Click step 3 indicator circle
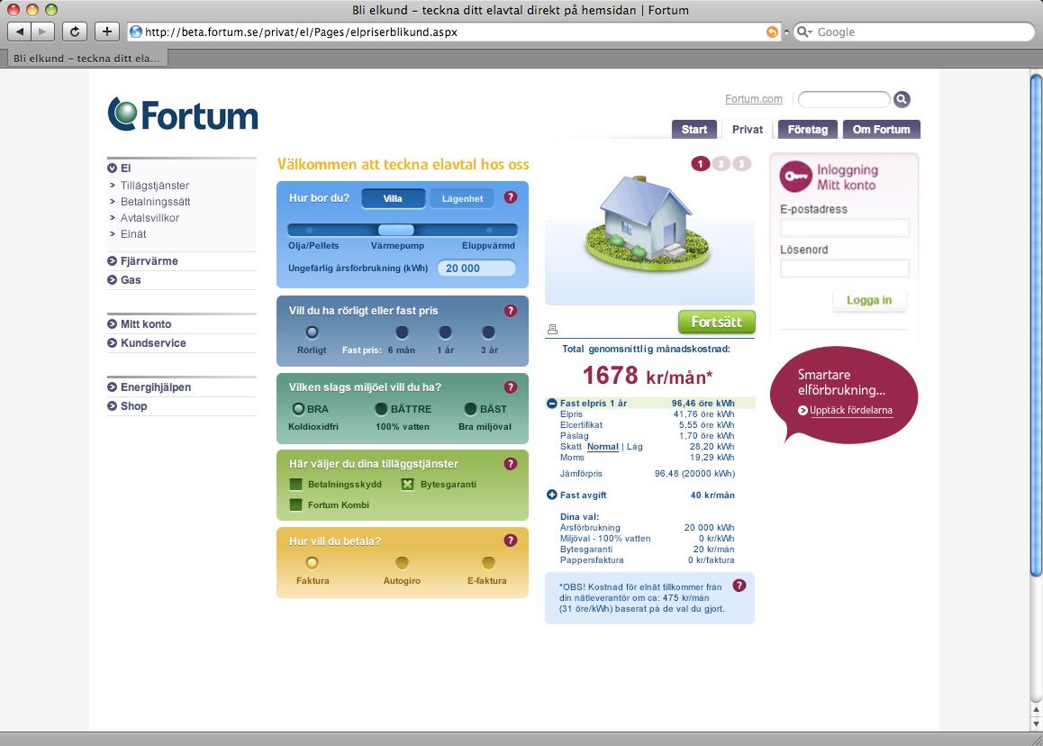The width and height of the screenshot is (1043, 746). [x=741, y=164]
